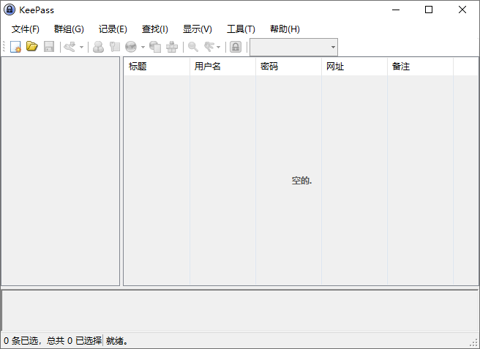Click the window resize grip in status bar
Image resolution: width=480 pixels, height=349 pixels.
475,343
